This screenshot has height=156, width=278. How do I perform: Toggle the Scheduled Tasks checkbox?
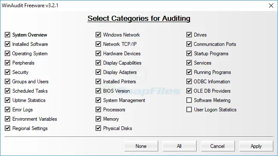(7, 91)
